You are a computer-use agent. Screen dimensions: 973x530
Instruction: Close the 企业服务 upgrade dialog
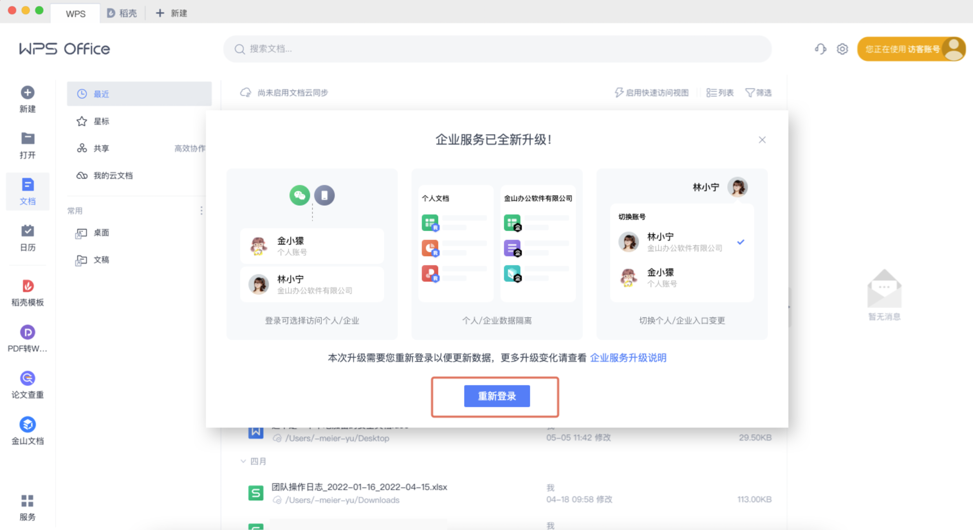click(x=762, y=140)
